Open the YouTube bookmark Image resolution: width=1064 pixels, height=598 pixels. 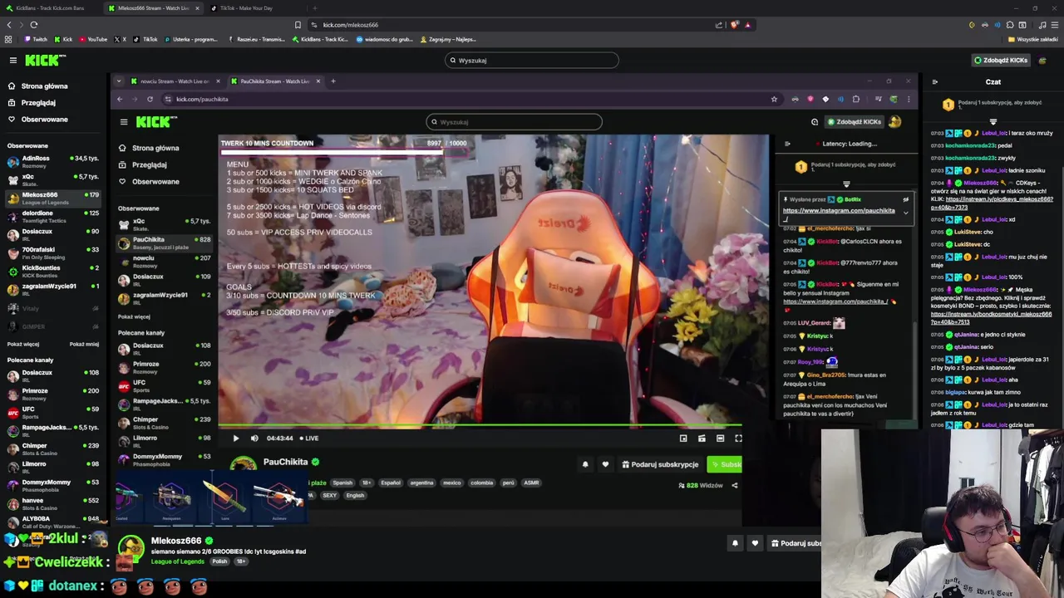pos(93,39)
